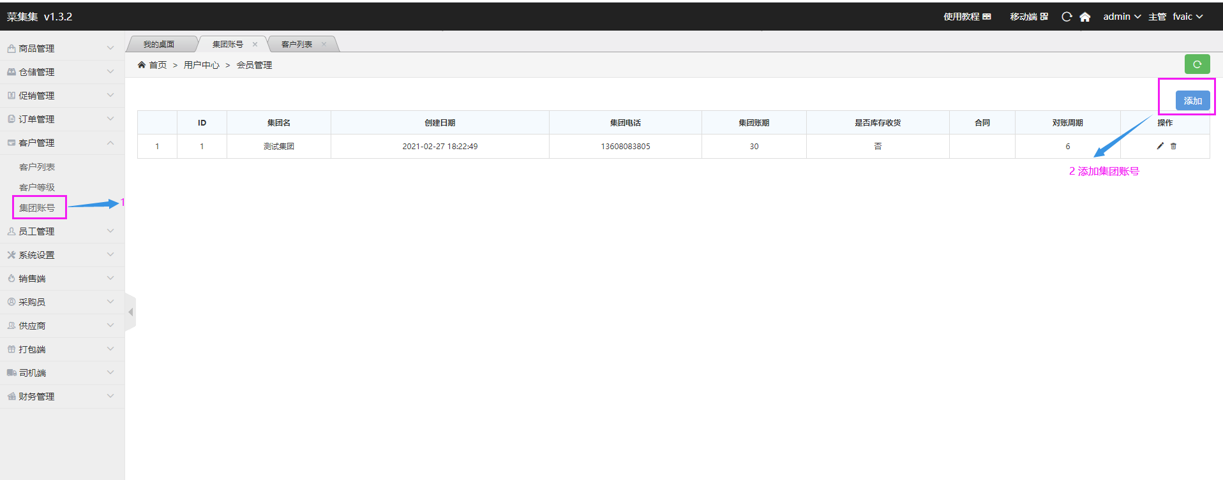Switch to the 我的桌面 tab

[x=158, y=45]
